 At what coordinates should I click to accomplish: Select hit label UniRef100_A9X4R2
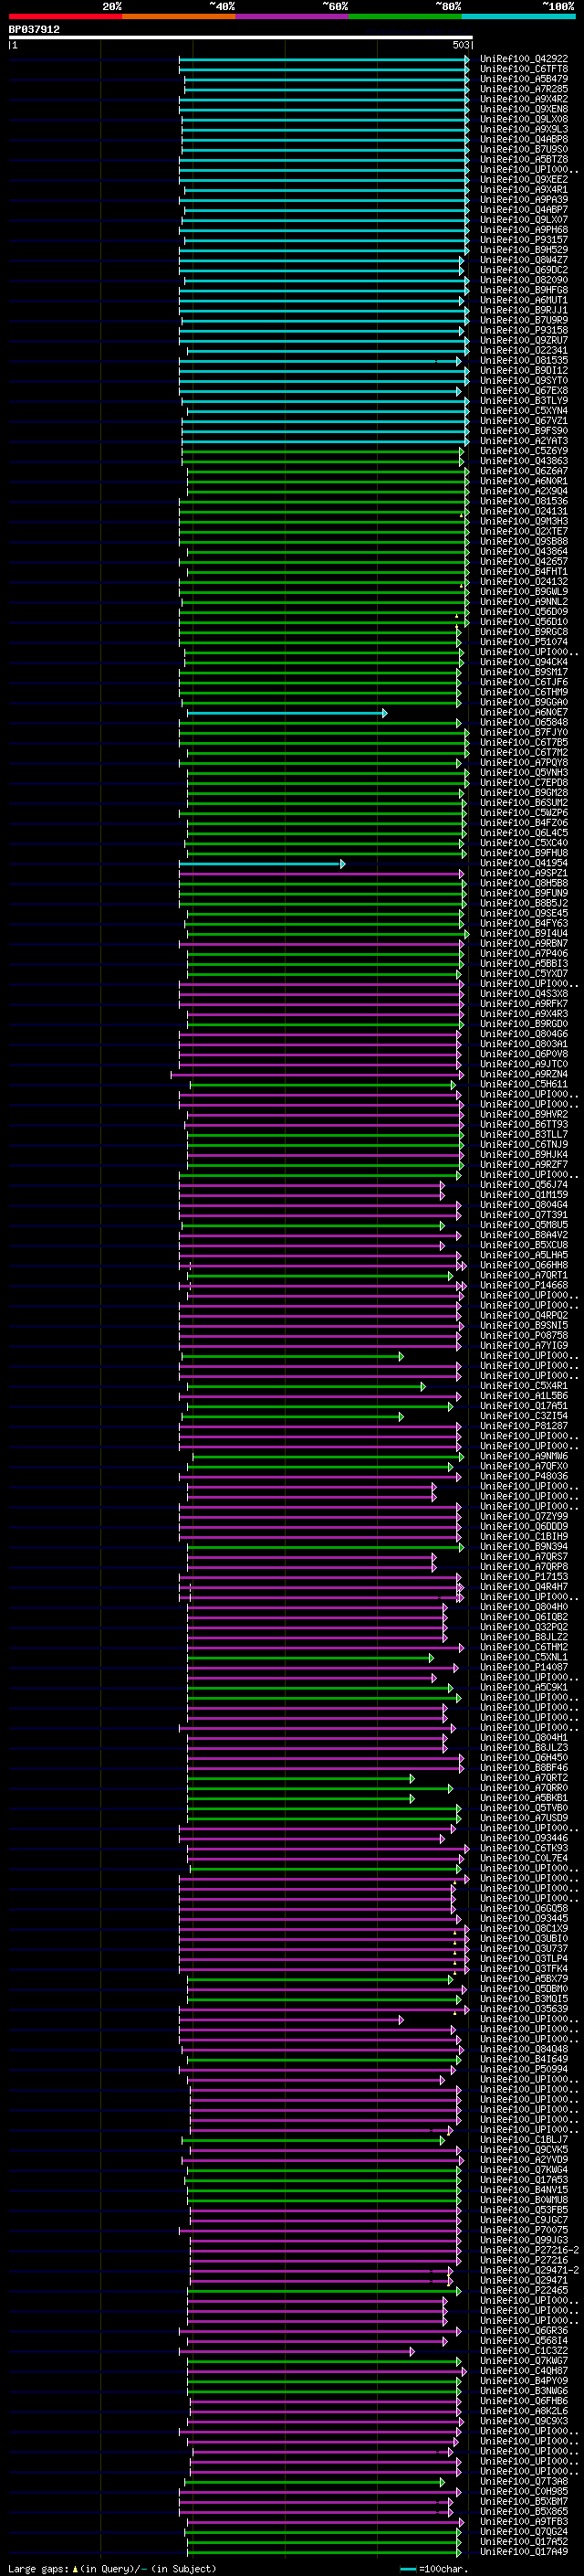pos(523,99)
